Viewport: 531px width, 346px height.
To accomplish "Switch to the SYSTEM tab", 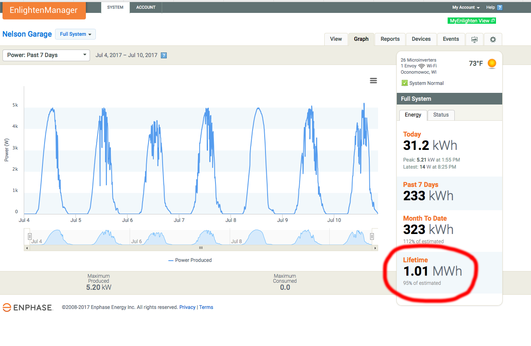I will coord(115,7).
